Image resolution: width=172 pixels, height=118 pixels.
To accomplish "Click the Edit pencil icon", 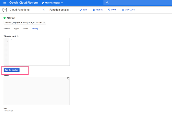I will [x=81, y=10].
